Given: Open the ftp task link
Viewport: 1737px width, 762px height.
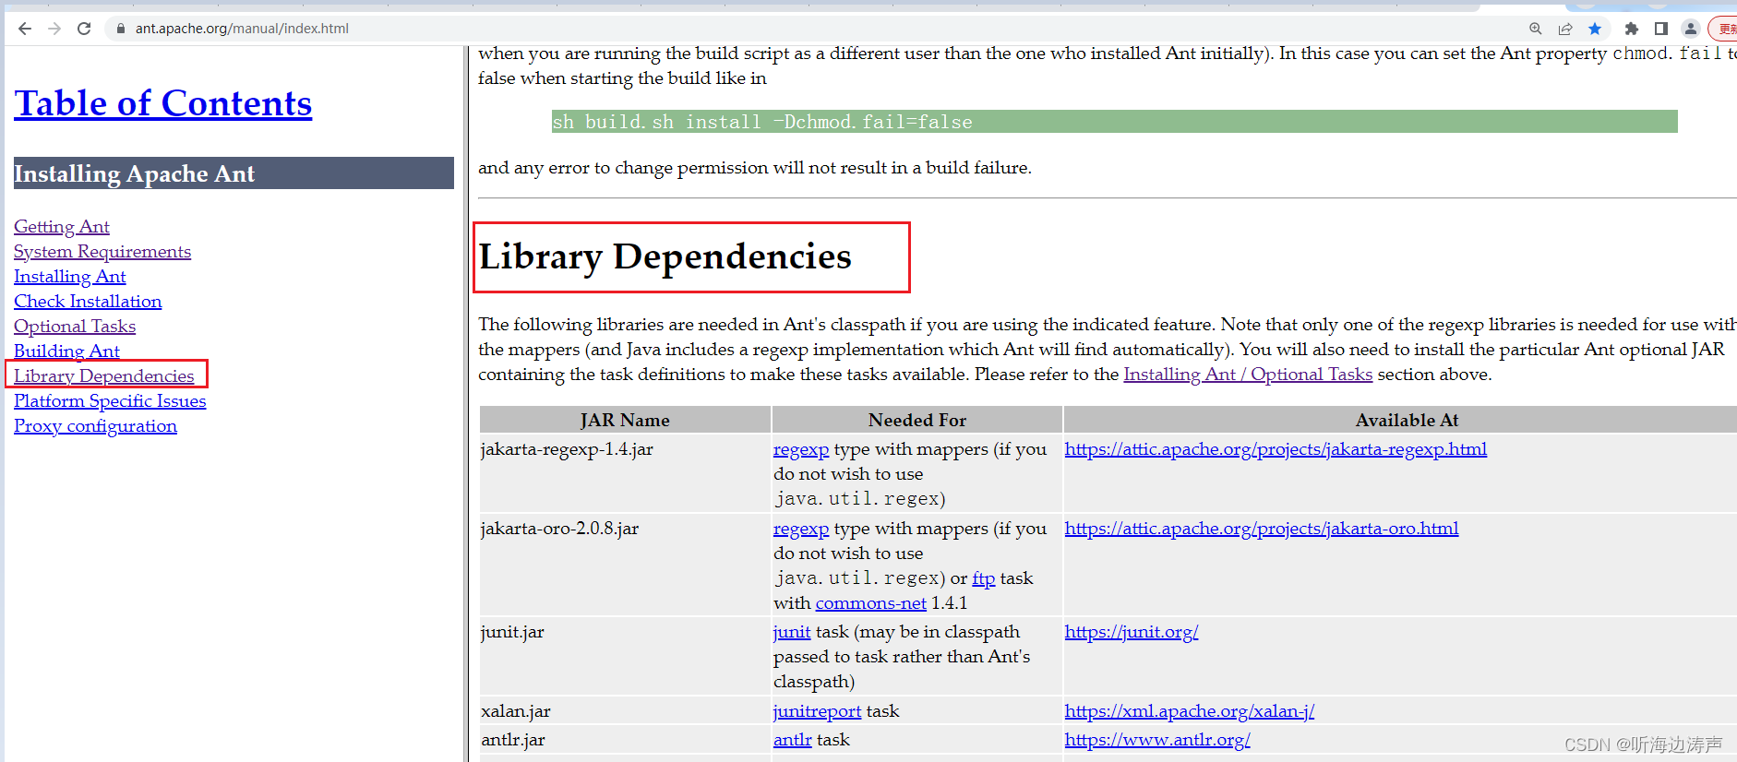Looking at the screenshot, I should point(984,577).
